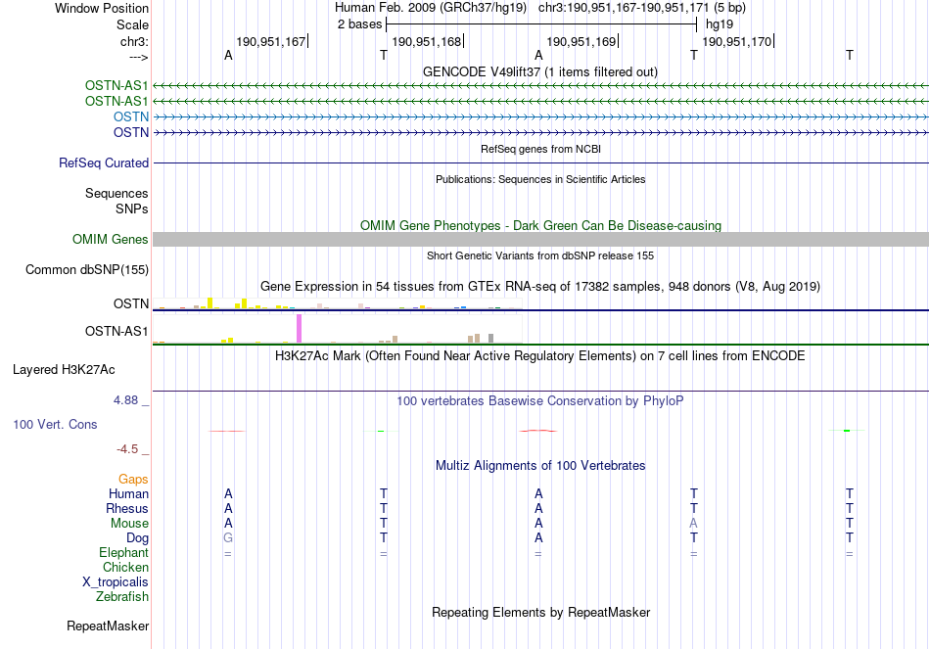Select the Zebrafish alignment row label
Screen dimensions: 930x649
pyautogui.click(x=121, y=596)
